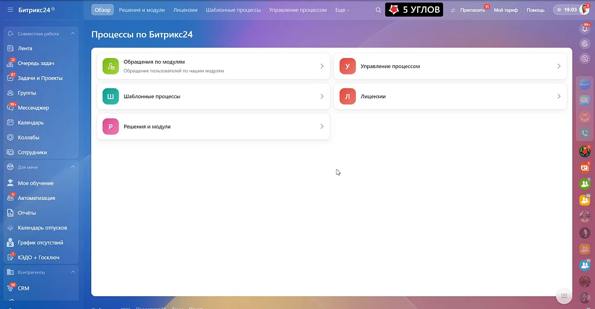Click the red Л Лицензии icon
The width and height of the screenshot is (595, 309).
[x=347, y=96]
